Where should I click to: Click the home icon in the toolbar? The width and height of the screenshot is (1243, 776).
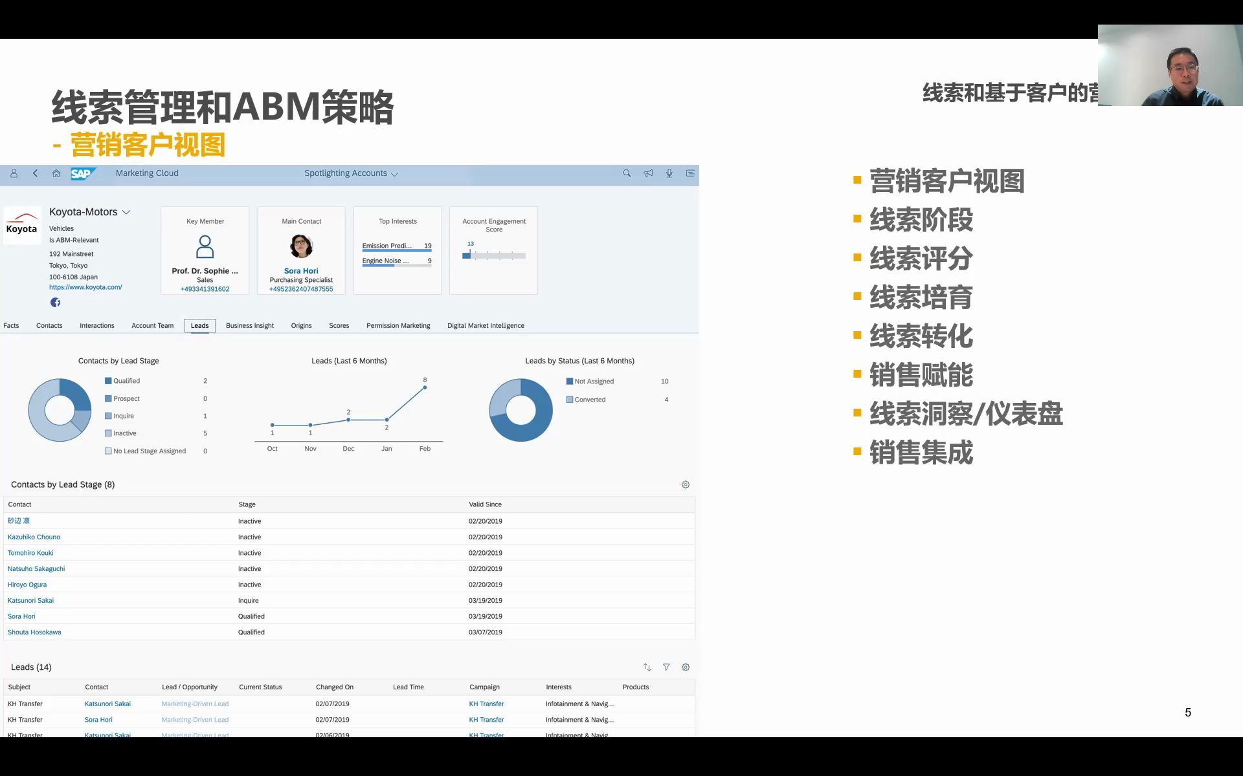click(56, 173)
